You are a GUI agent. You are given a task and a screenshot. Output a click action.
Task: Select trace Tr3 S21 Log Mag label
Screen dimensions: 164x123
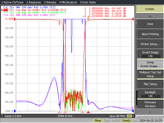[x=35, y=13]
